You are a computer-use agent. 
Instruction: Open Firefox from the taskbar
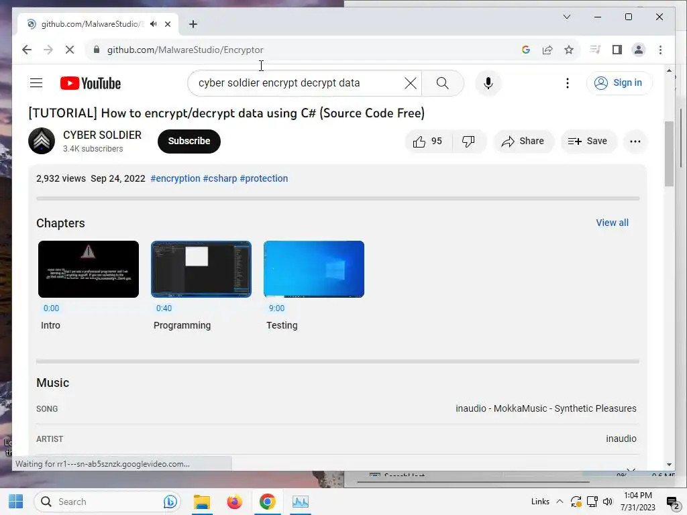[234, 502]
